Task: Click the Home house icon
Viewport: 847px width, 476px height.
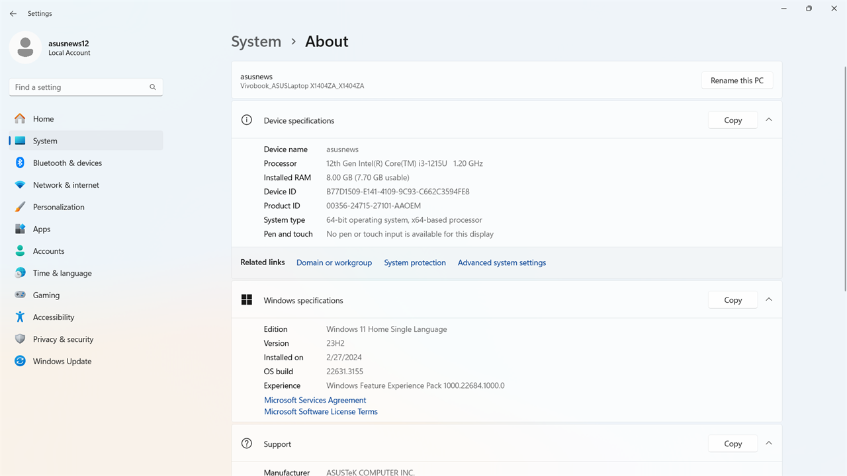Action: 20,119
